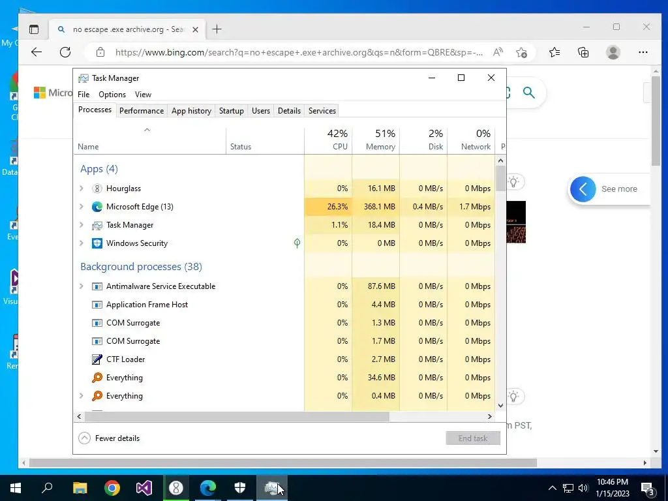Click the See more button in Bing

click(609, 189)
